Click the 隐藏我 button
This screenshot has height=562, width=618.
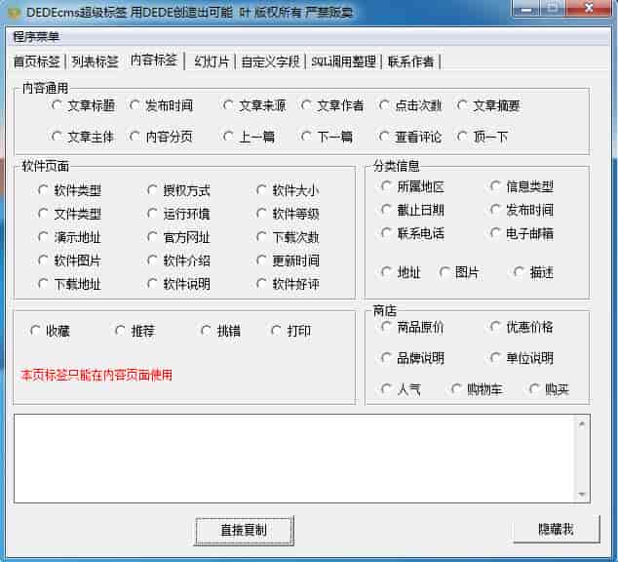tap(557, 529)
